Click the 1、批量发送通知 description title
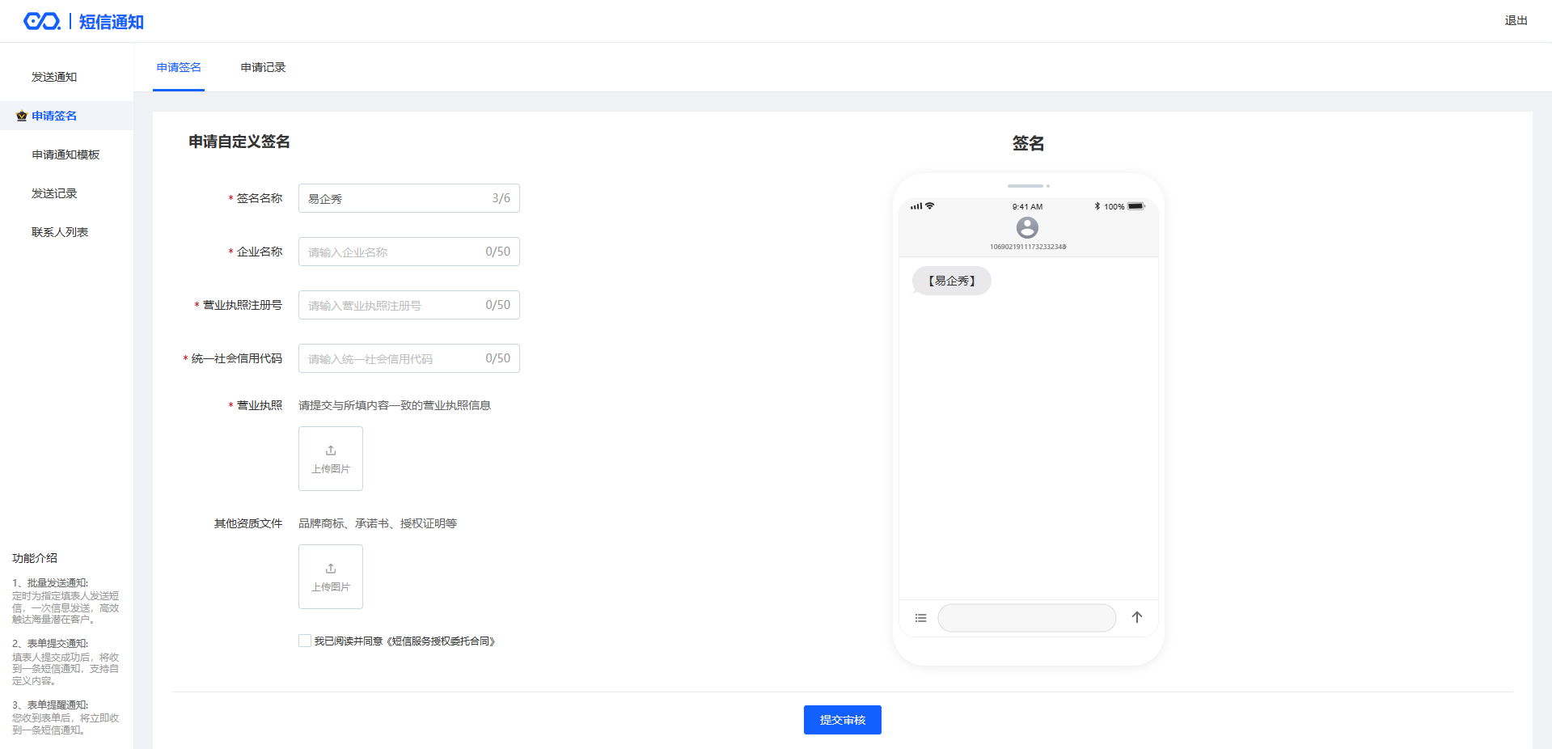The width and height of the screenshot is (1552, 749). click(x=50, y=582)
